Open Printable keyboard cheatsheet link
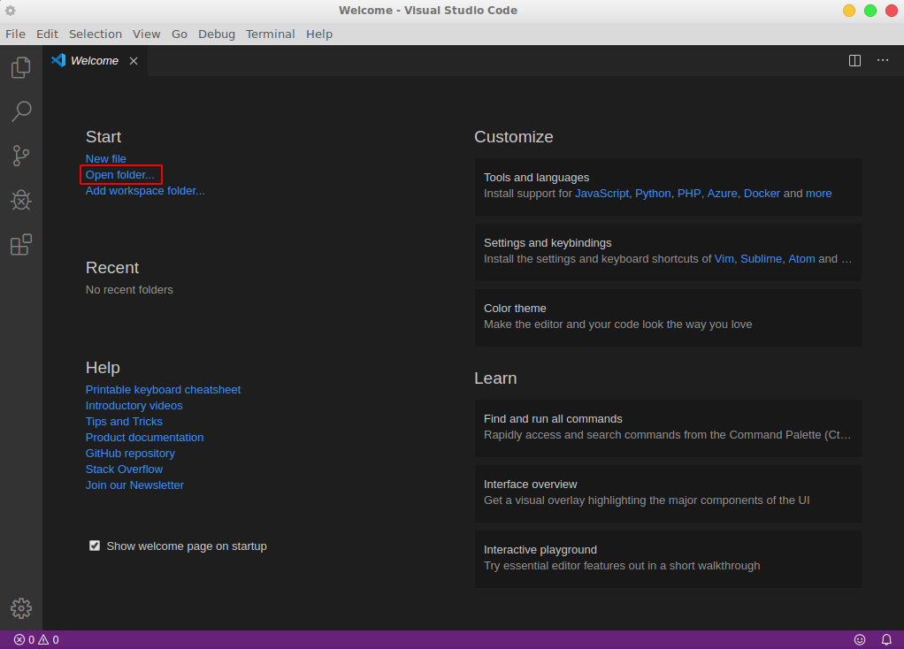This screenshot has width=904, height=649. 163,390
